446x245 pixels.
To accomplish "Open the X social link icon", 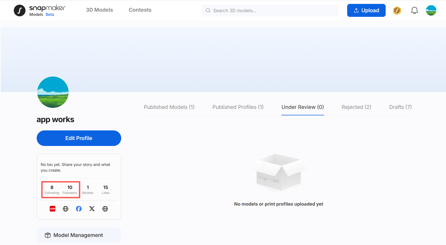I will tap(92, 209).
